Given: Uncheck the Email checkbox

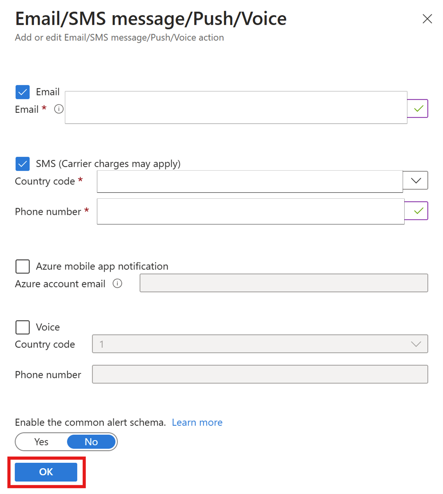Looking at the screenshot, I should click(23, 92).
